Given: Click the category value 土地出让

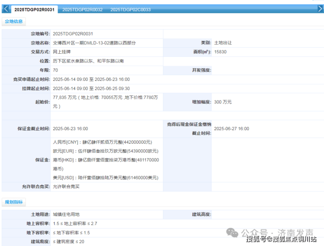Looking at the screenshot, I should 223,43.
